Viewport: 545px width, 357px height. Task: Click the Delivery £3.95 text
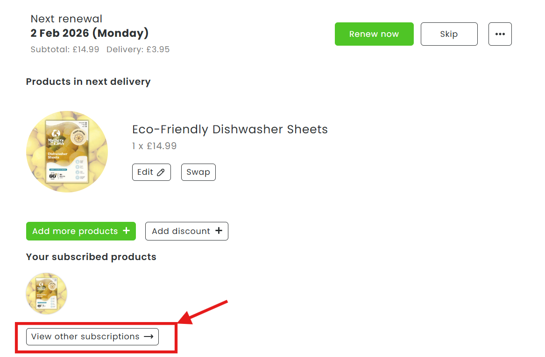(138, 49)
